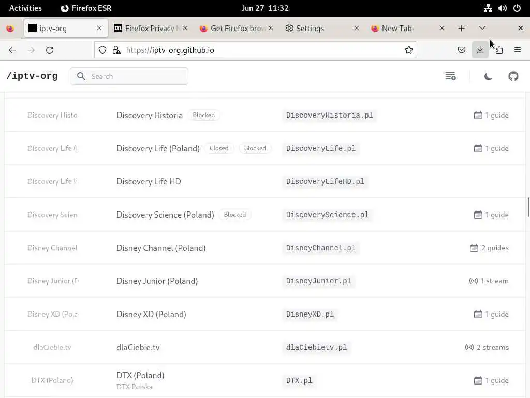Switch to the iptv-org tab
The height and width of the screenshot is (398, 530).
(x=66, y=29)
